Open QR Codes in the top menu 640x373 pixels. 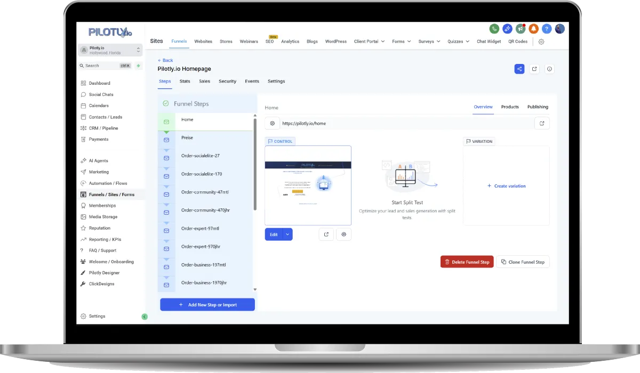coord(518,42)
